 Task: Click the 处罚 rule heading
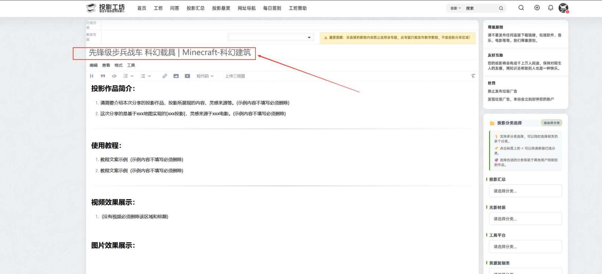(491, 83)
